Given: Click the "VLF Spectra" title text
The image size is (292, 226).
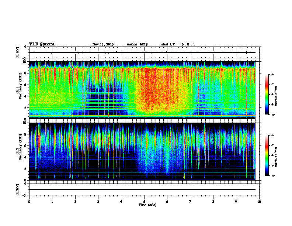Looking at the screenshot, I should click(42, 44).
